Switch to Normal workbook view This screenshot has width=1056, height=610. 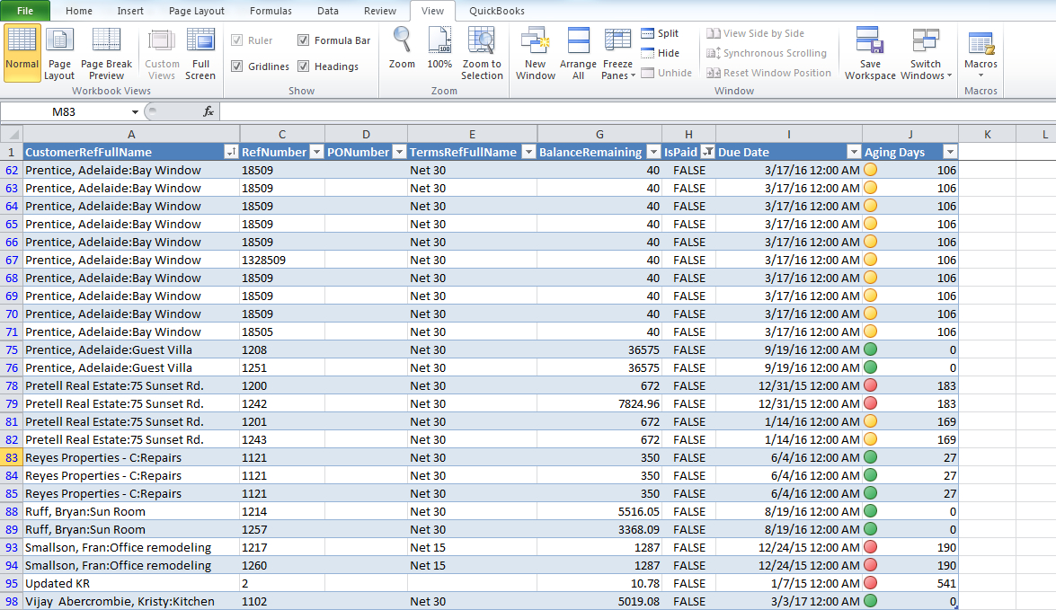click(x=22, y=54)
